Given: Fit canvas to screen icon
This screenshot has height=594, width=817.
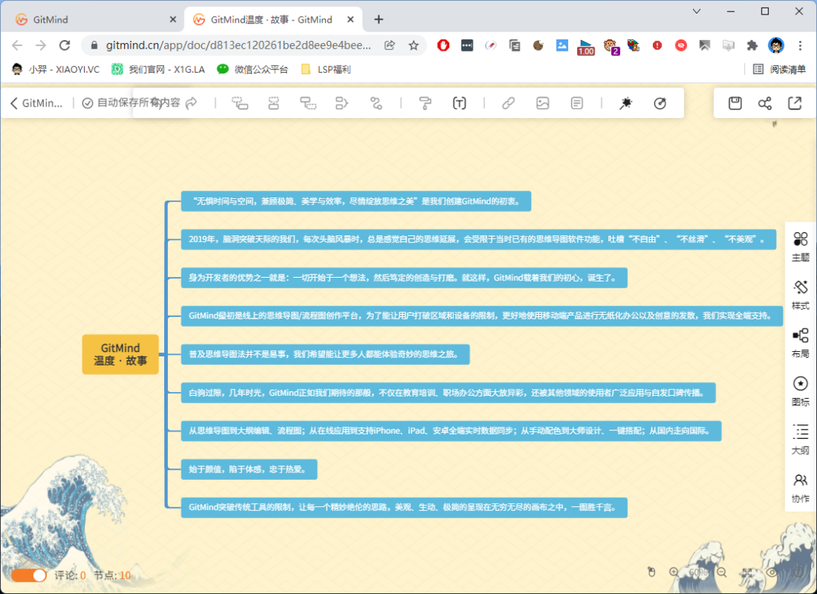Looking at the screenshot, I should pos(747,572).
